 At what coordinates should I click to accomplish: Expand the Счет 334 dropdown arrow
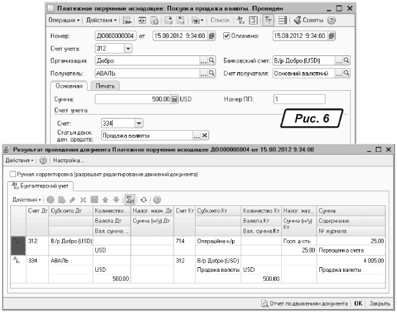point(138,123)
